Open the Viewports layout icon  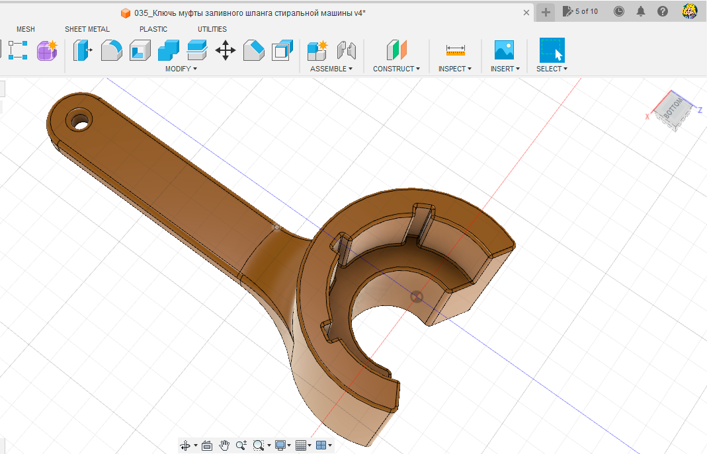(321, 445)
